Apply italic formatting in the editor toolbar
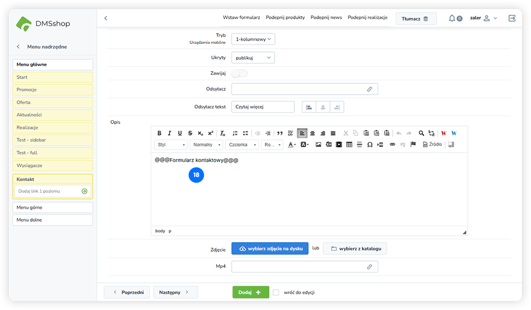The height and width of the screenshot is (310, 531). click(x=169, y=133)
